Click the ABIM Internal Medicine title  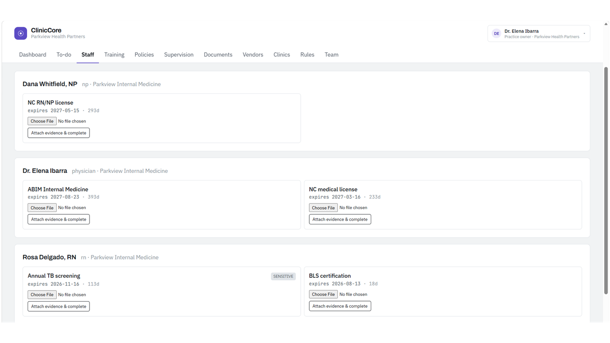[x=58, y=189]
